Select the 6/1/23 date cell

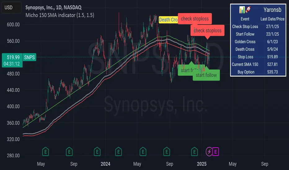click(273, 42)
